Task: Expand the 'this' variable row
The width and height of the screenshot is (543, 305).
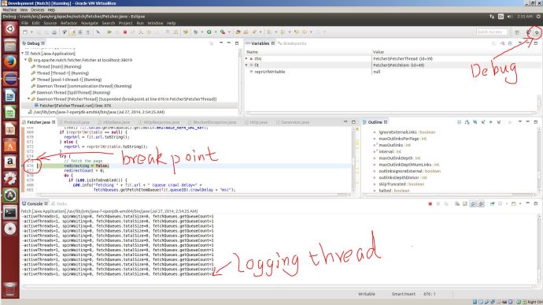Action: 246,58
